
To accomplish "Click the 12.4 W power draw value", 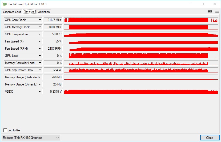I will 53,70.
